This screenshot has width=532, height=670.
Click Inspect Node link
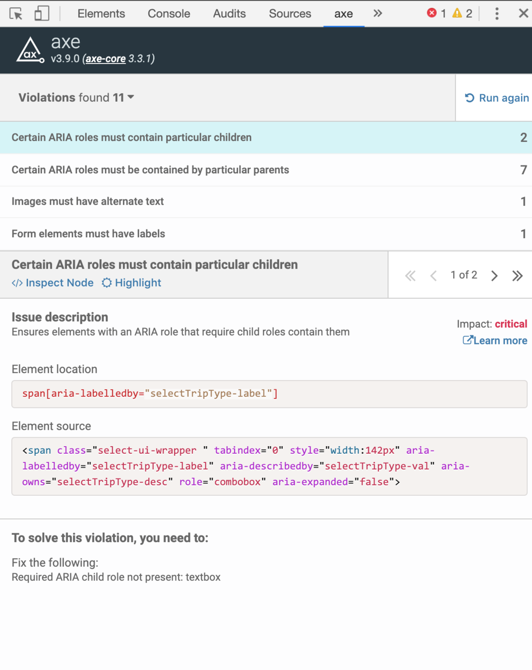[x=53, y=282]
